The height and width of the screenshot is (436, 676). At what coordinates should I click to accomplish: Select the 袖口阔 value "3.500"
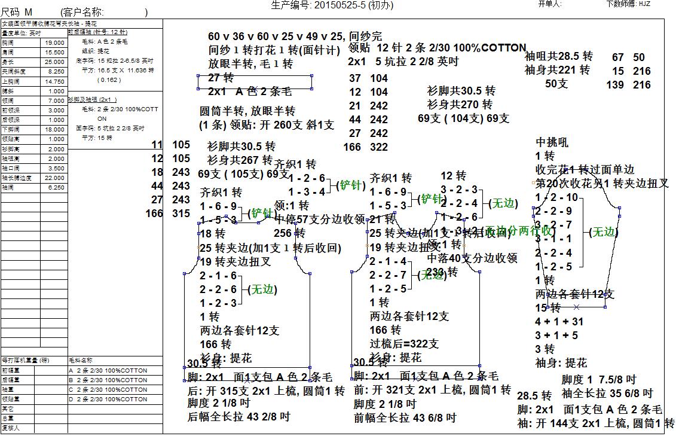(56, 168)
